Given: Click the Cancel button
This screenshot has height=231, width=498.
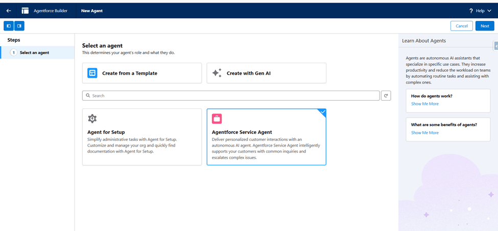Looking at the screenshot, I should click(461, 26).
